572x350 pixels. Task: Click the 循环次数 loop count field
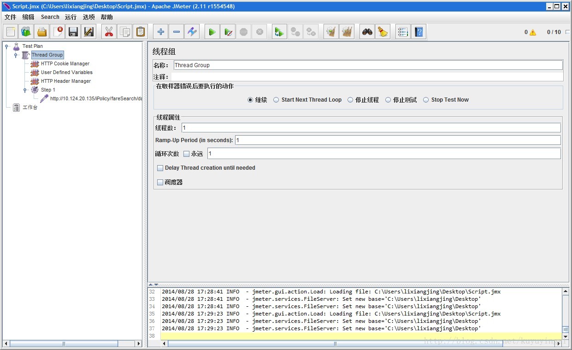pos(384,154)
